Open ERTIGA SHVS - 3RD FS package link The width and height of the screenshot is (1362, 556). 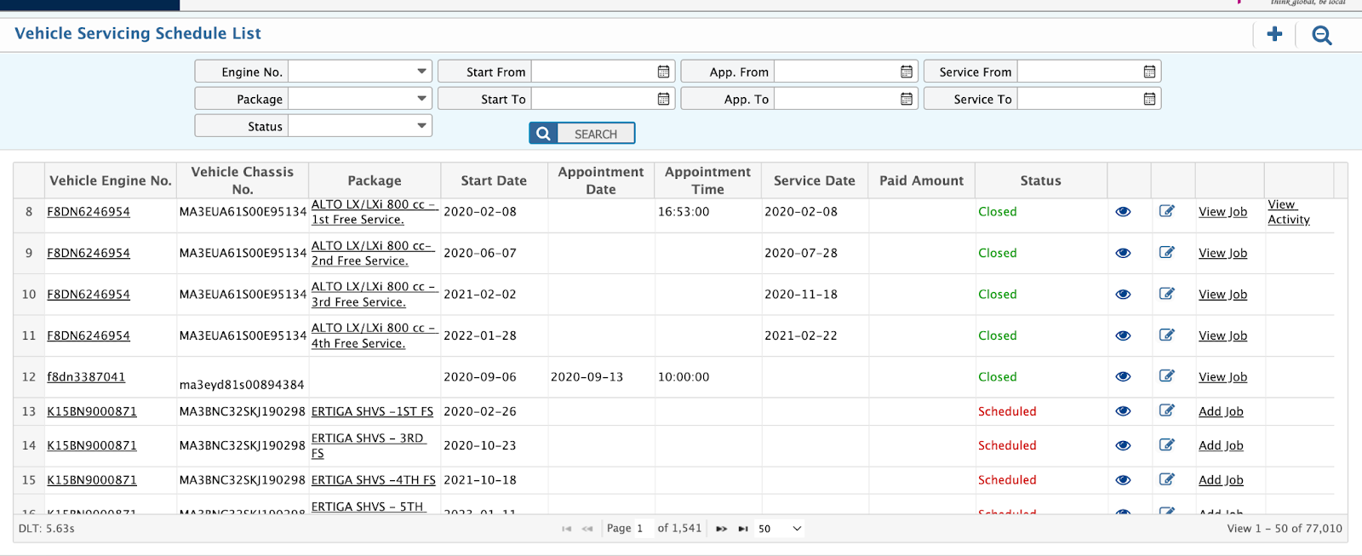click(x=368, y=445)
